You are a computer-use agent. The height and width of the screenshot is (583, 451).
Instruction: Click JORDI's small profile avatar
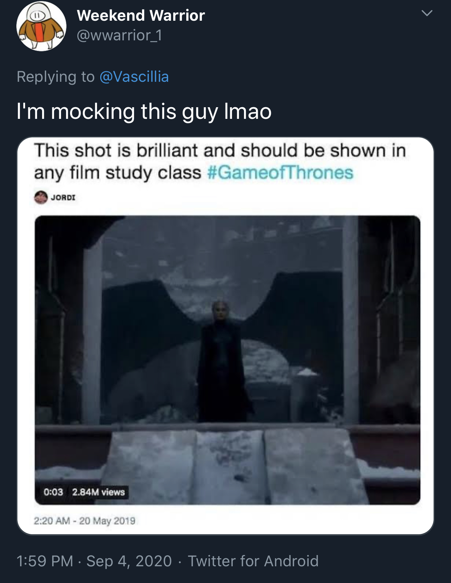coord(41,197)
